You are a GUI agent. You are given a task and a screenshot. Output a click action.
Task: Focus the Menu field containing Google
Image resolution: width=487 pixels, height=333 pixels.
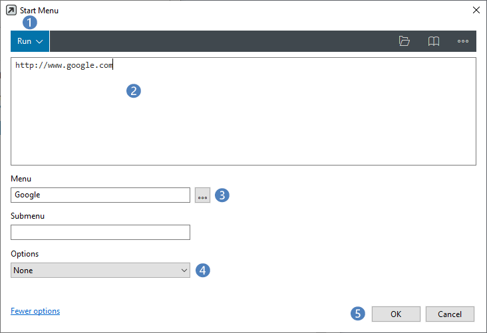[x=100, y=195]
